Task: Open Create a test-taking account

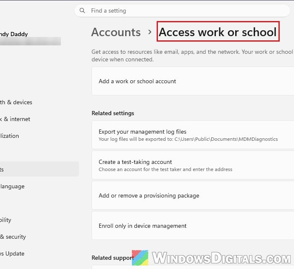Action: tap(193, 165)
